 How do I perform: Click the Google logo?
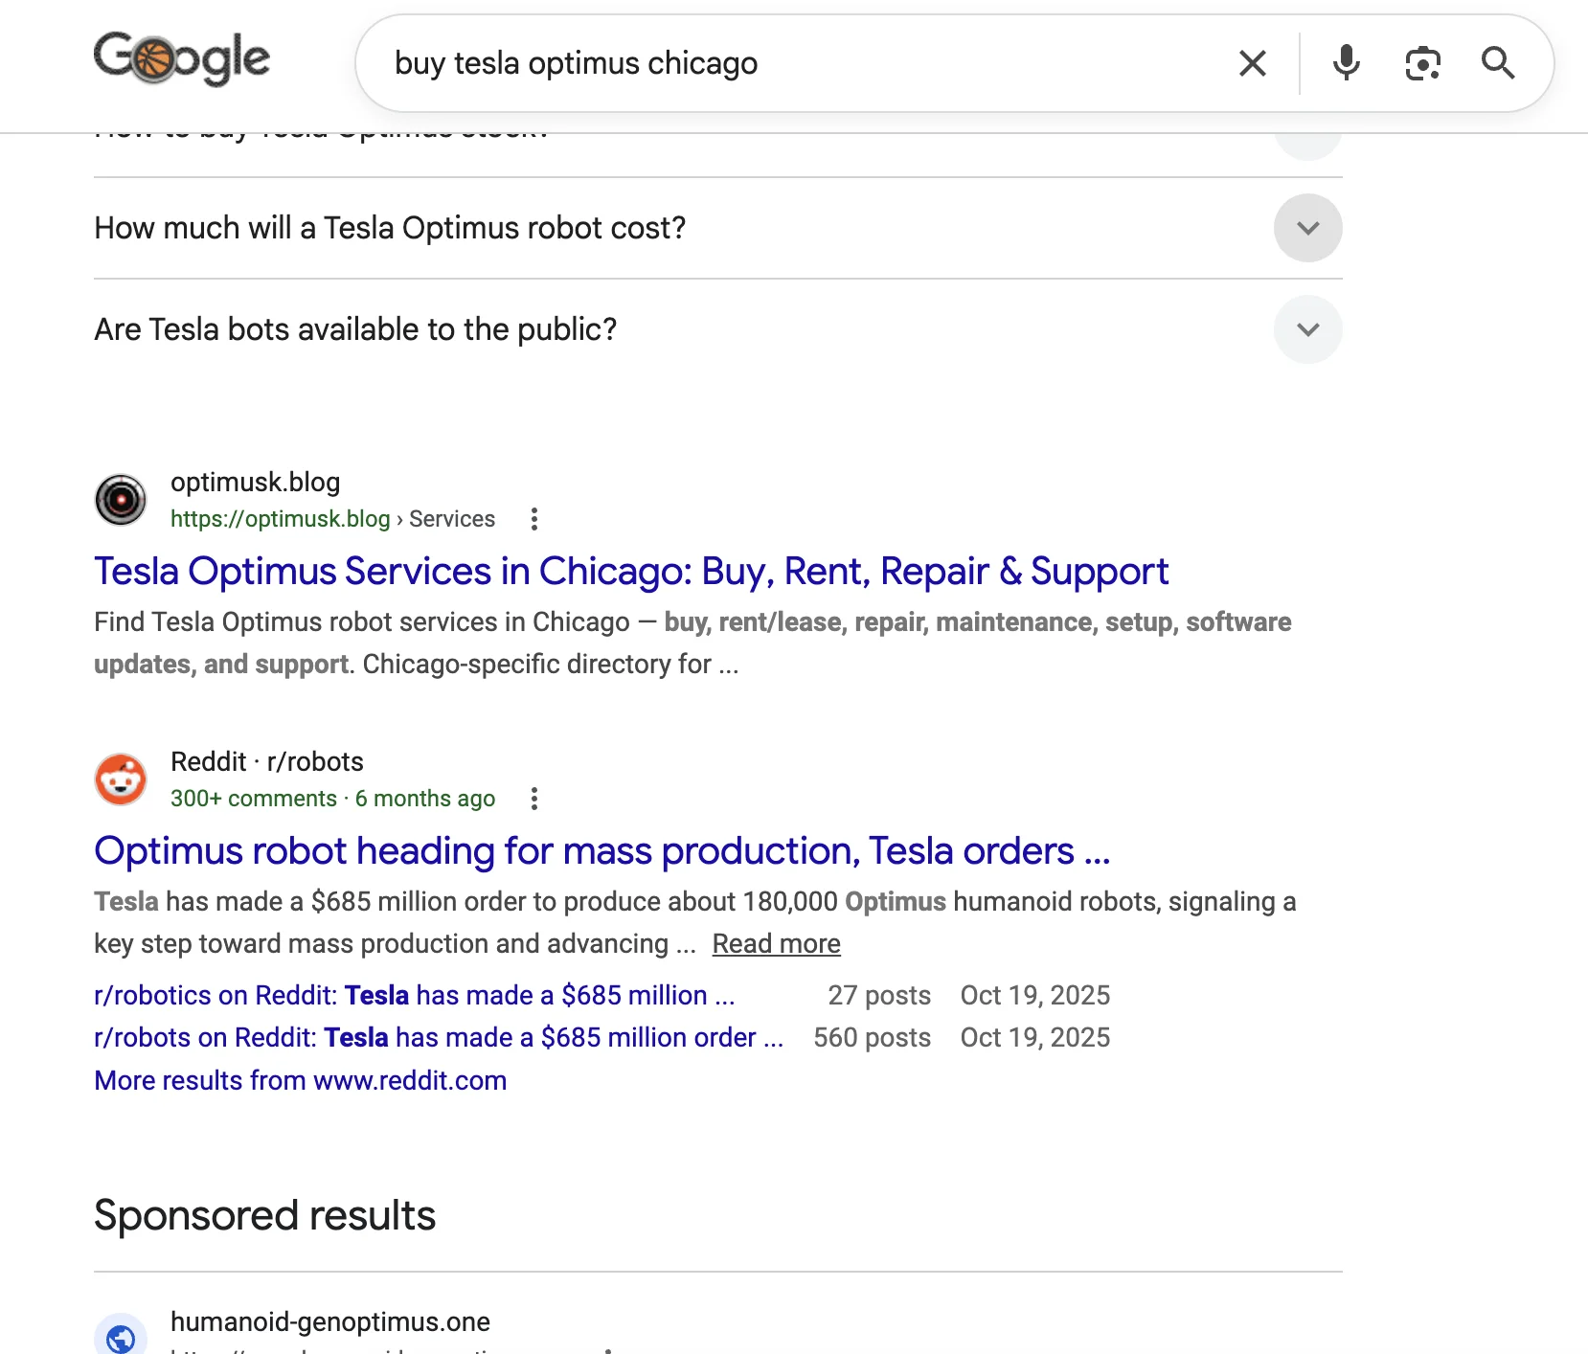pyautogui.click(x=182, y=58)
